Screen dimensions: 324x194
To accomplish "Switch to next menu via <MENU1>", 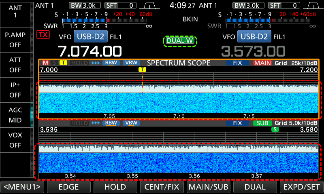I will (x=23, y=187).
